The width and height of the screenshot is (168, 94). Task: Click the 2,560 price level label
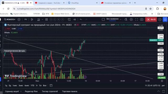point(161,74)
